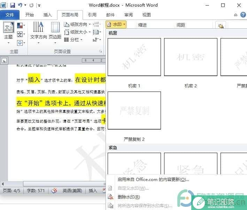Open the 分栏 columns dropdown
The width and height of the screenshot is (247, 210).
[73, 40]
